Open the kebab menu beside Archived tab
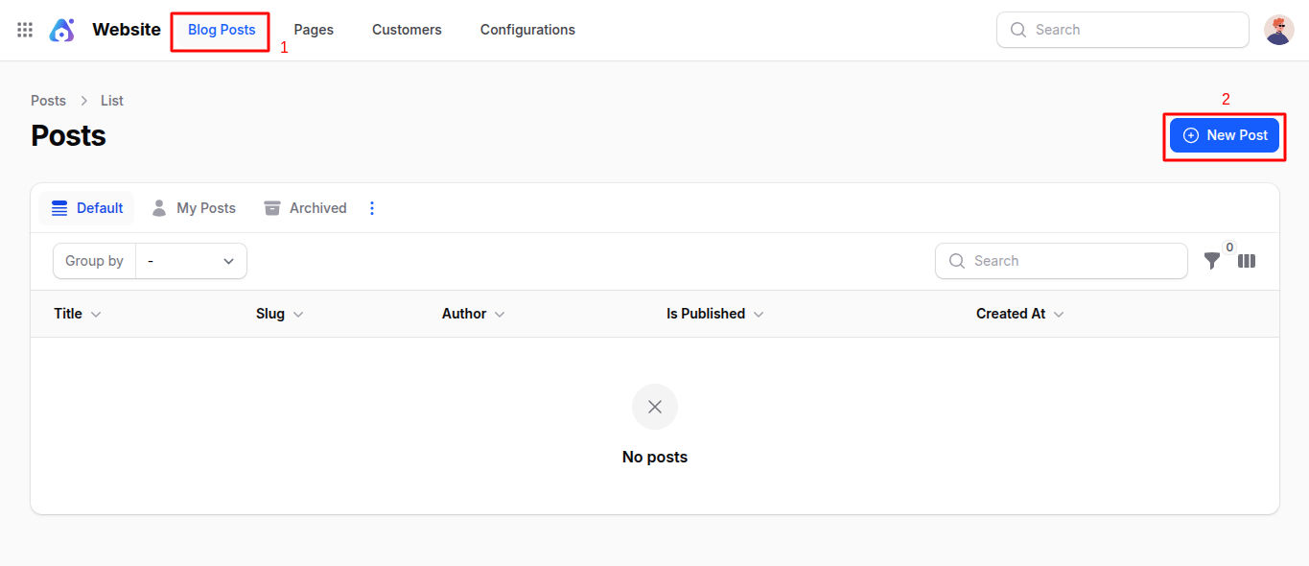The width and height of the screenshot is (1309, 566). coord(372,207)
